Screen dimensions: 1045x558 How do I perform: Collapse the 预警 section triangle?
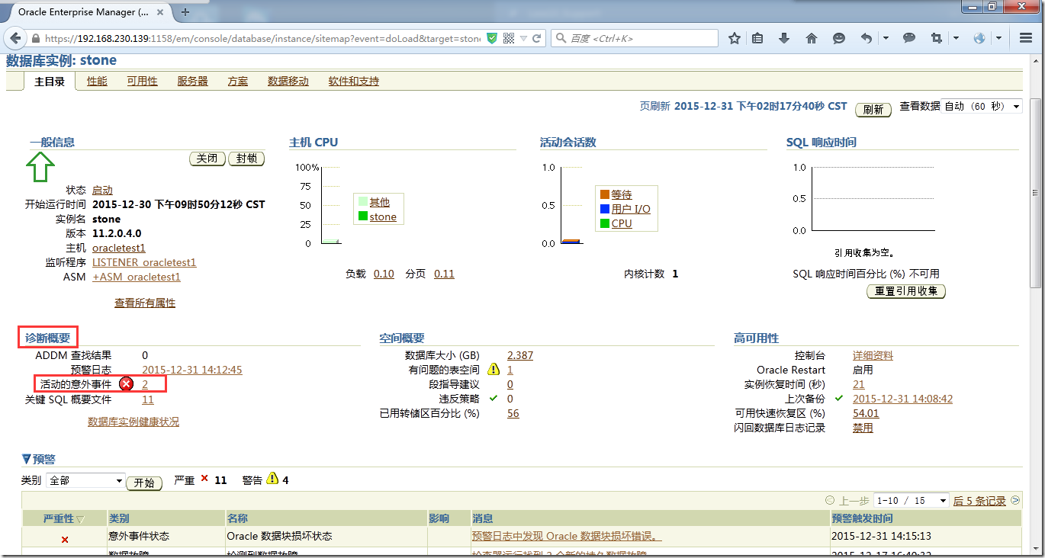[x=27, y=460]
